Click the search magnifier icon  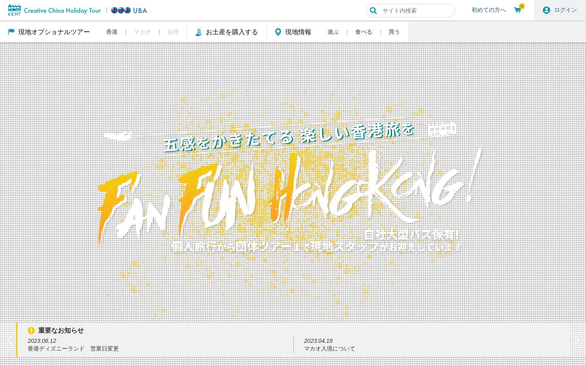click(373, 11)
